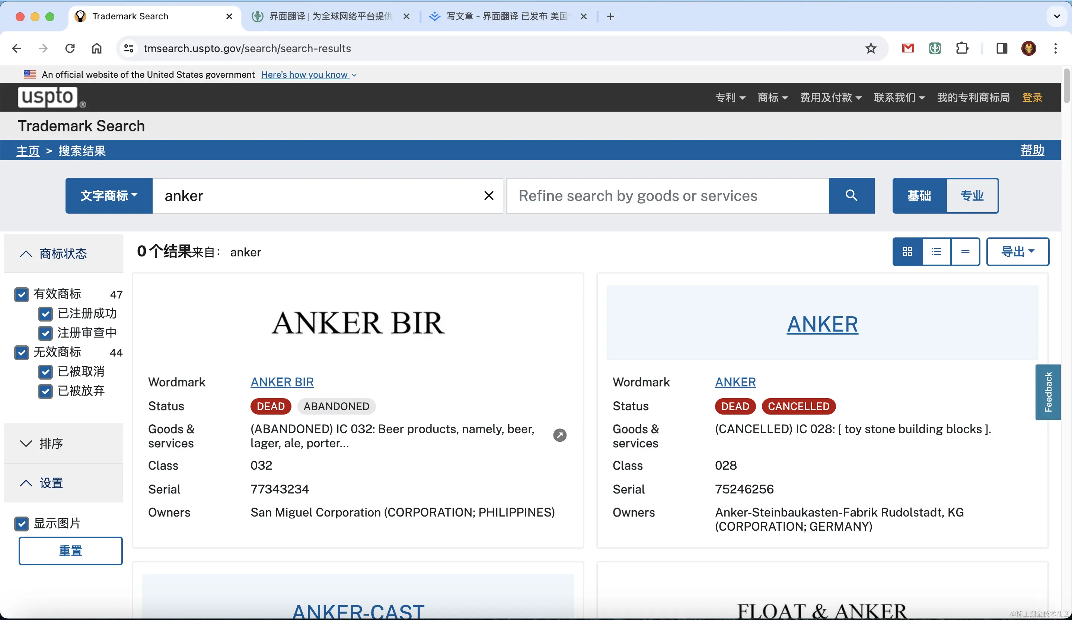This screenshot has height=620, width=1072.
Task: Uncheck the 已被取消 checkbox
Action: click(x=45, y=372)
